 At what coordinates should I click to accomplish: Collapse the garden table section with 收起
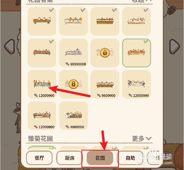[x=142, y=1]
